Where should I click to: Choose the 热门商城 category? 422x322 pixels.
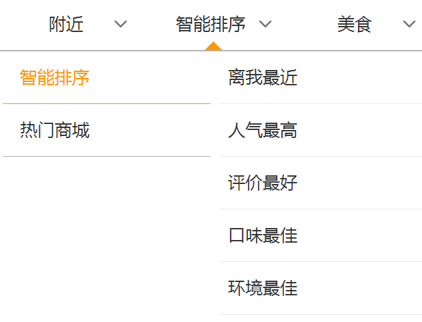55,130
